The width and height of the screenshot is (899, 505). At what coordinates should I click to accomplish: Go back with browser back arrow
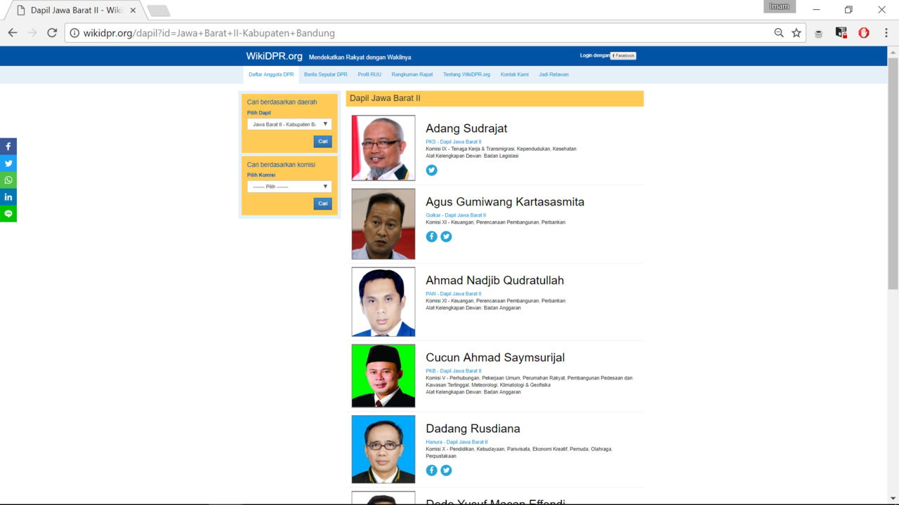tap(13, 33)
